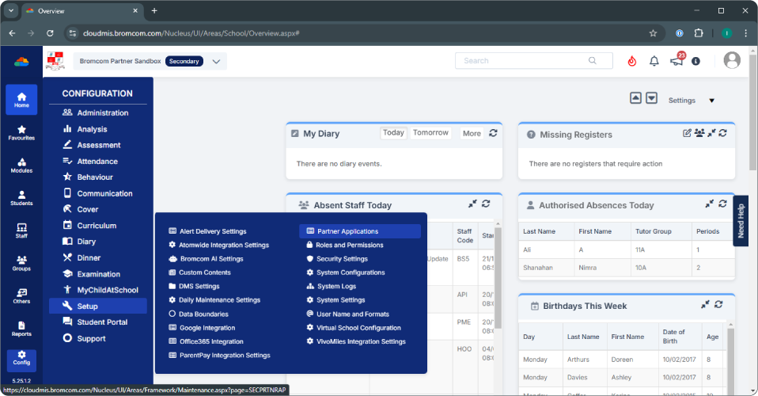758x396 pixels.
Task: Collapse the Birthdays This Week widget
Action: 706,305
